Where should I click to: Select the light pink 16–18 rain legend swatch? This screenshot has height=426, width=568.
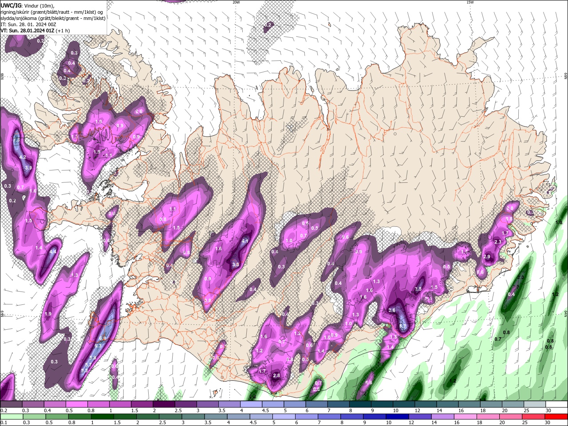(x=465, y=417)
